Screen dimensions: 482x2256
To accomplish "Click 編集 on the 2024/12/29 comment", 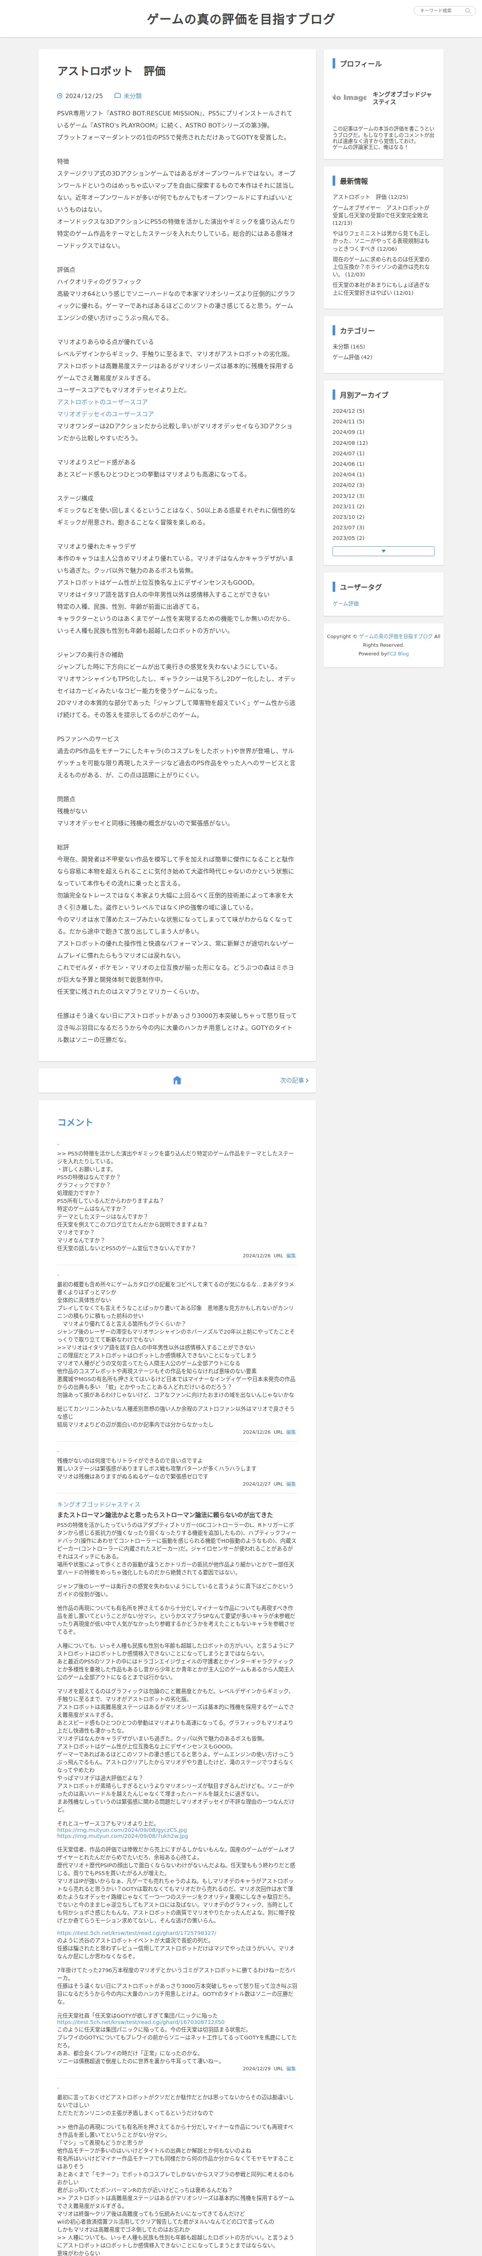I will (x=291, y=2069).
